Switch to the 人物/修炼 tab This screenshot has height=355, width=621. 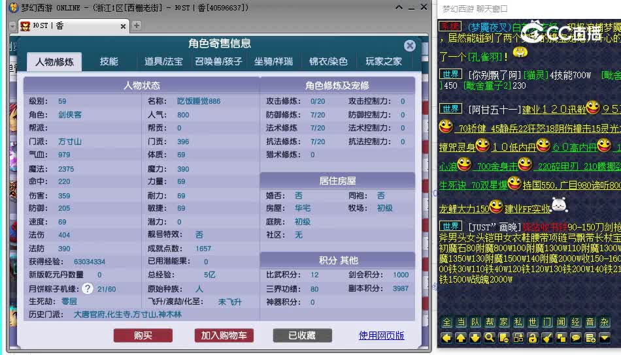(x=54, y=62)
